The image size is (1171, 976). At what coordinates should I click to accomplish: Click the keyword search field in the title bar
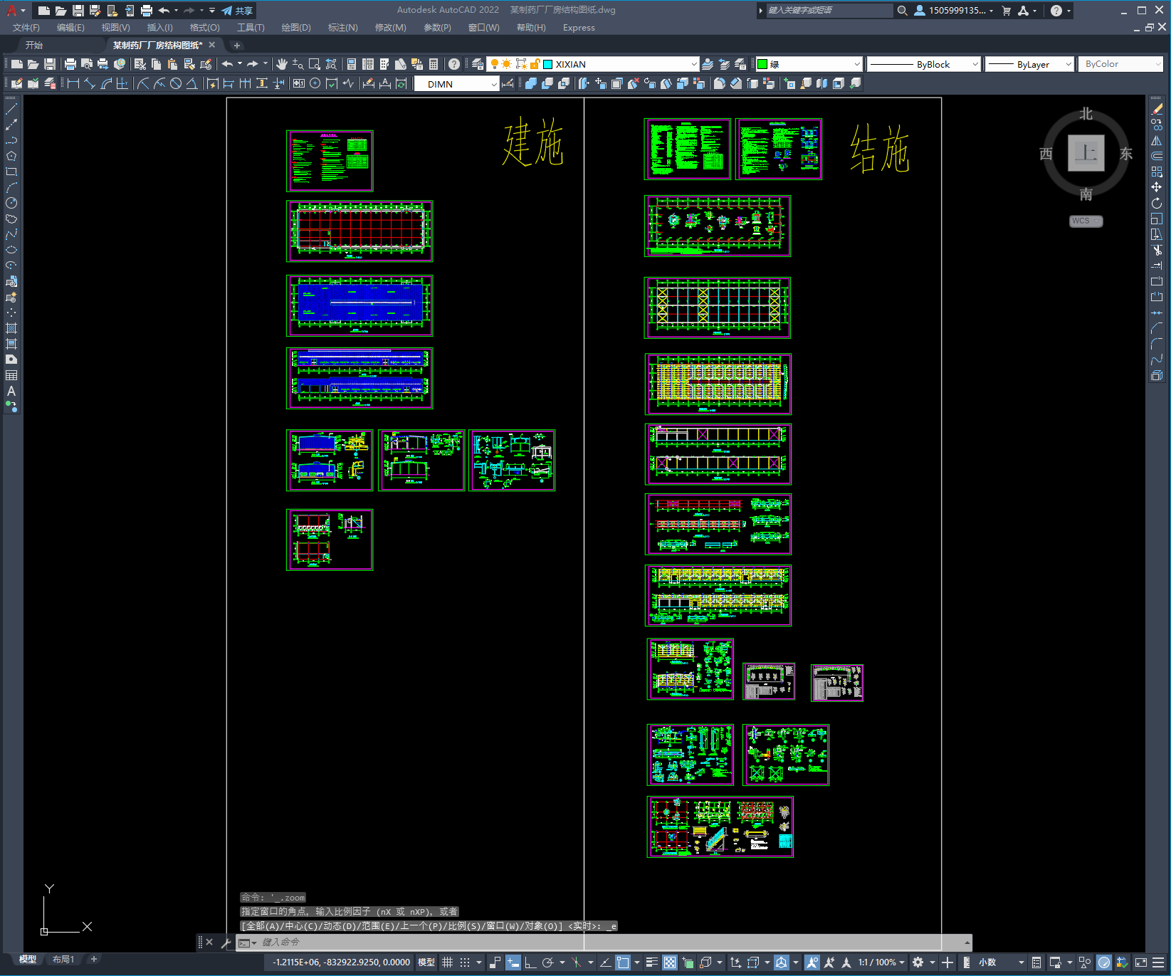click(x=829, y=11)
